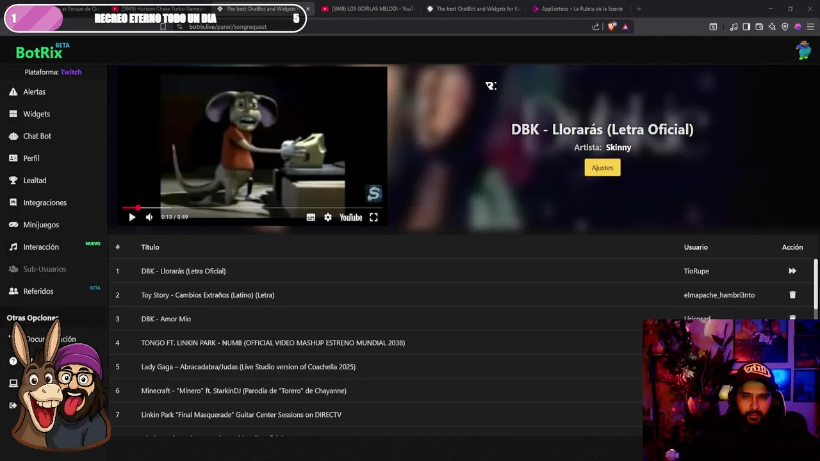Open the Alertas section icon
The width and height of the screenshot is (820, 461).
click(13, 92)
